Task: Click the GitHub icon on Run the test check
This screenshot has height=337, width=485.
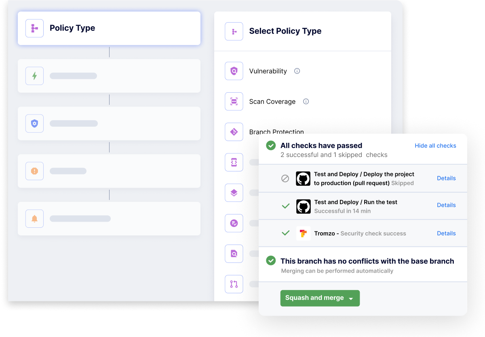Action: click(303, 206)
